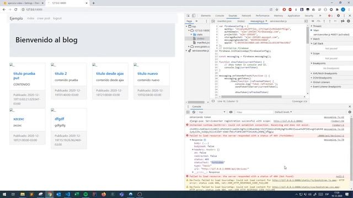Expand the static folder in the tree
Image resolution: width=353 pixels, height=198 pixels.
pos(191,35)
